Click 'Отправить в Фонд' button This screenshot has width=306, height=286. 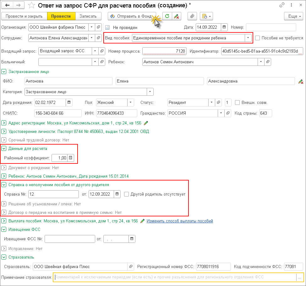point(132,16)
